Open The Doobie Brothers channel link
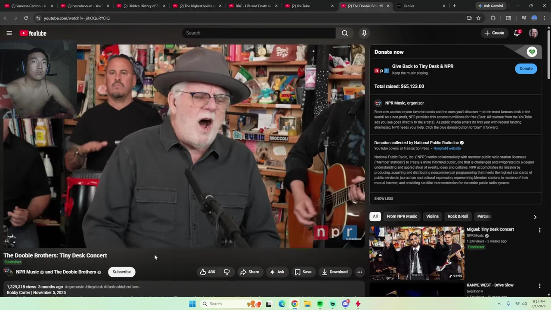The image size is (551, 310). click(75, 272)
